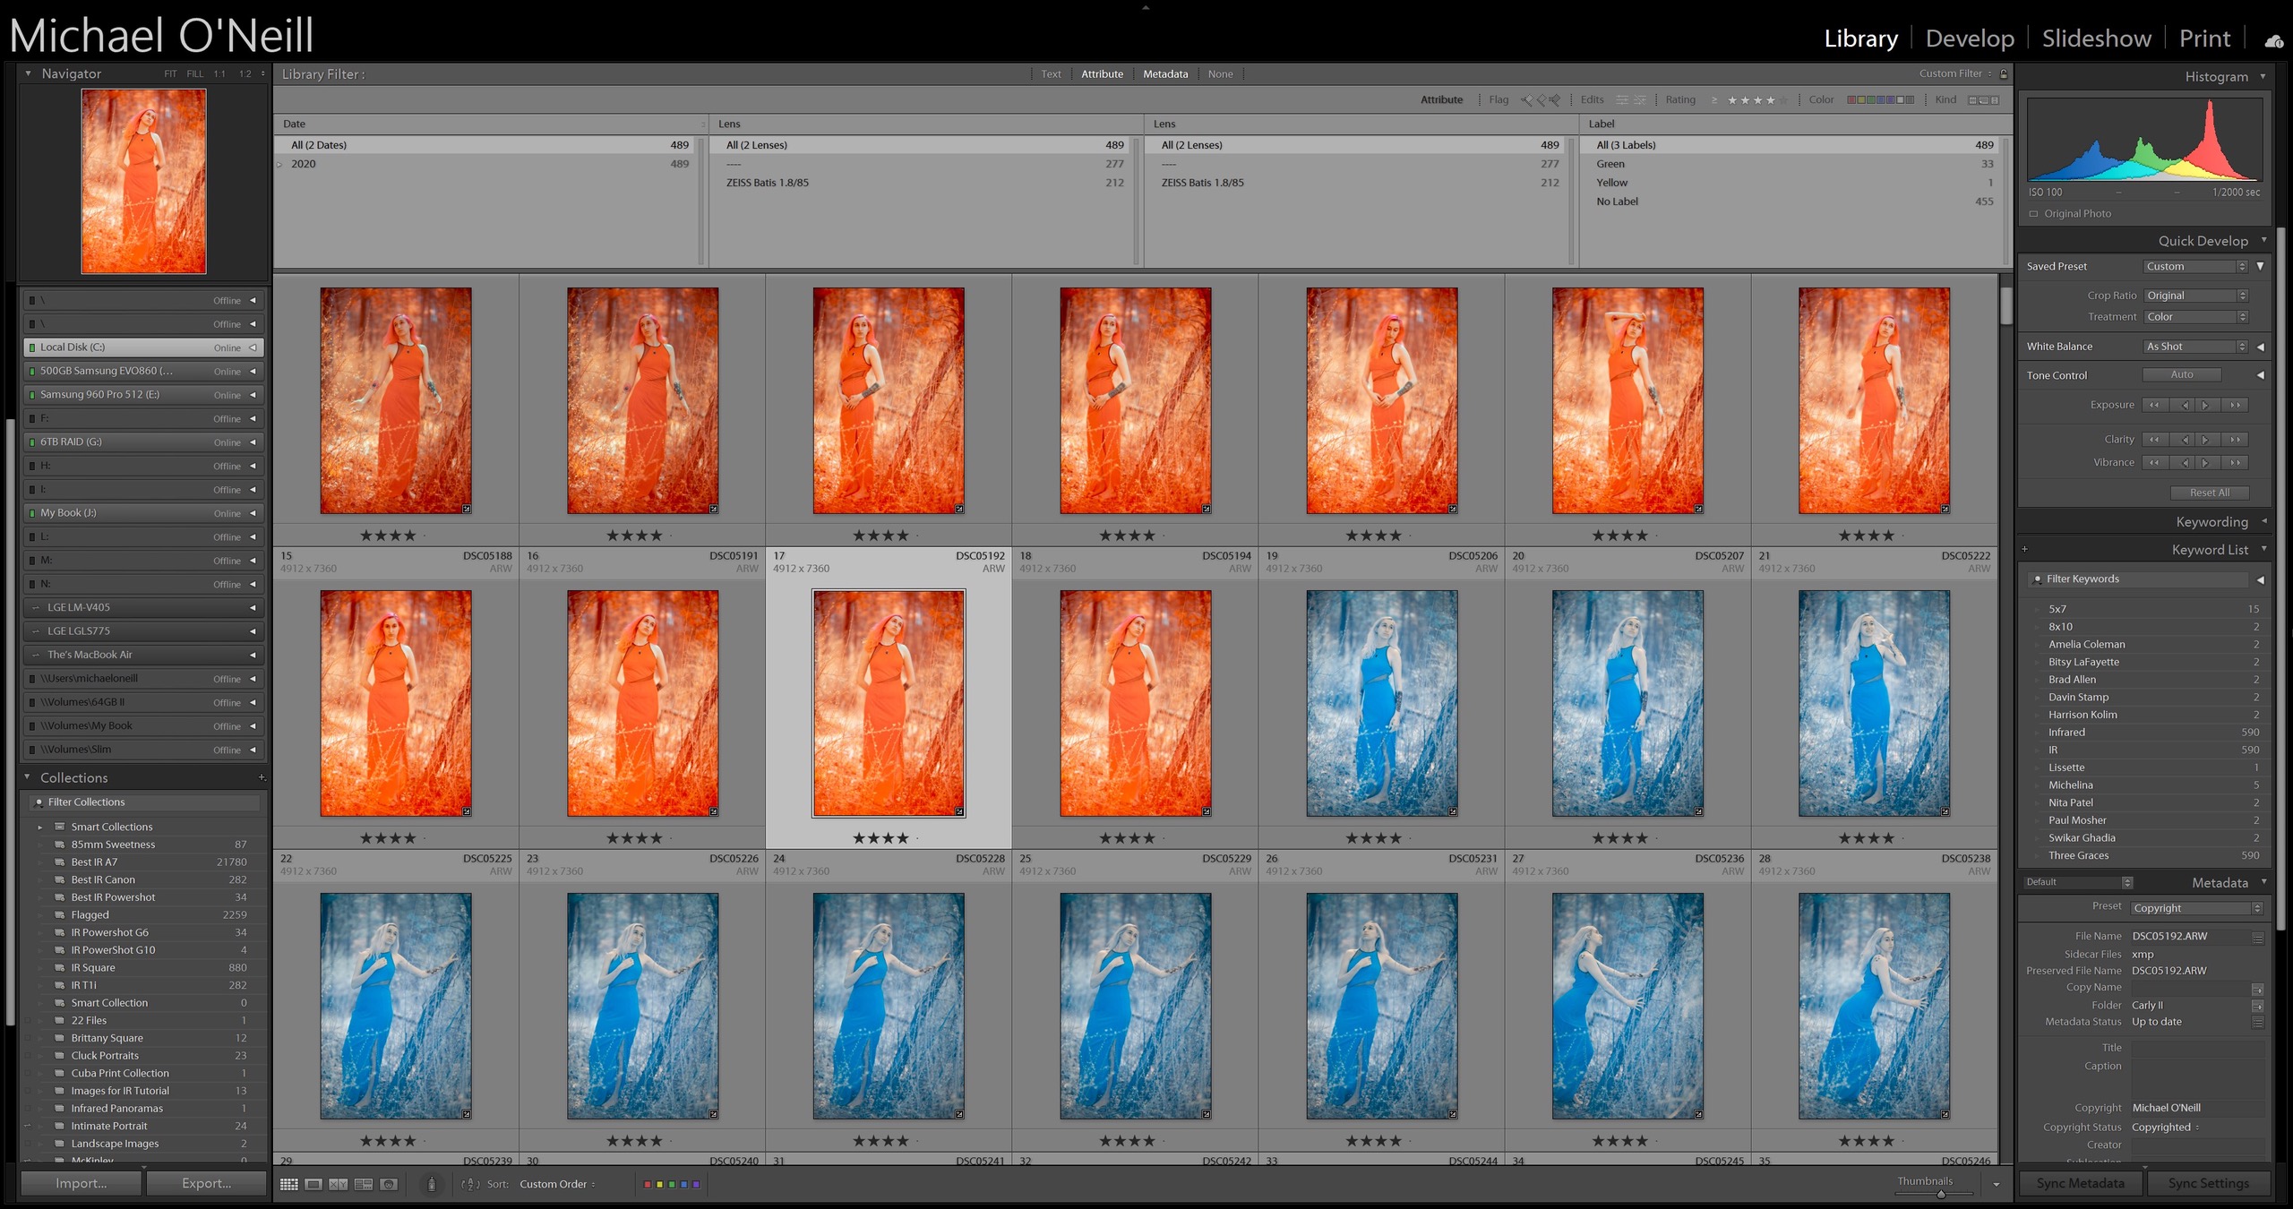Viewport: 2293px width, 1209px height.
Task: Switch to the Slideshow module
Action: coord(2096,39)
